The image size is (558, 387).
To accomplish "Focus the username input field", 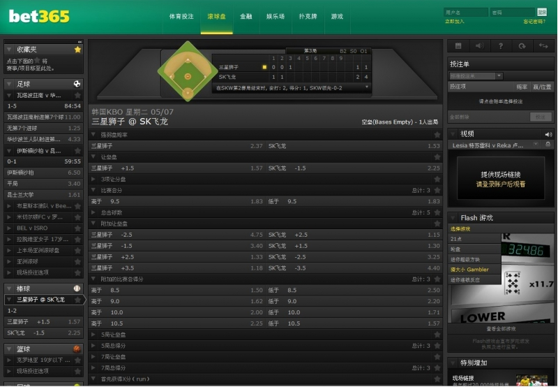I will 466,13.
